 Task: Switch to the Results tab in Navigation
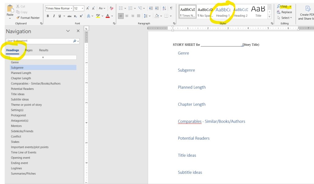tap(44, 50)
